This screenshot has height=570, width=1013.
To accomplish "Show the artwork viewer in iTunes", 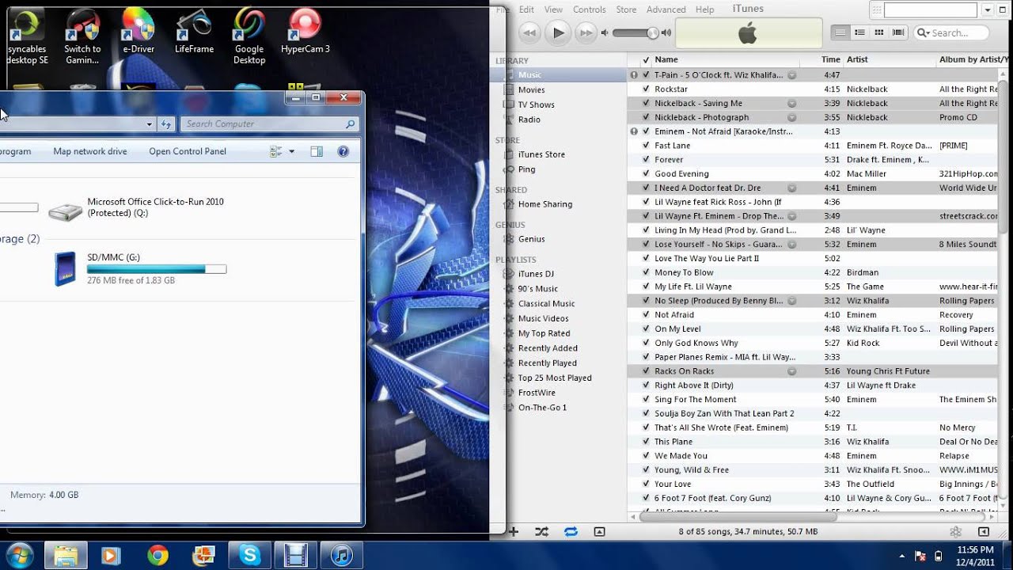I will (x=599, y=532).
